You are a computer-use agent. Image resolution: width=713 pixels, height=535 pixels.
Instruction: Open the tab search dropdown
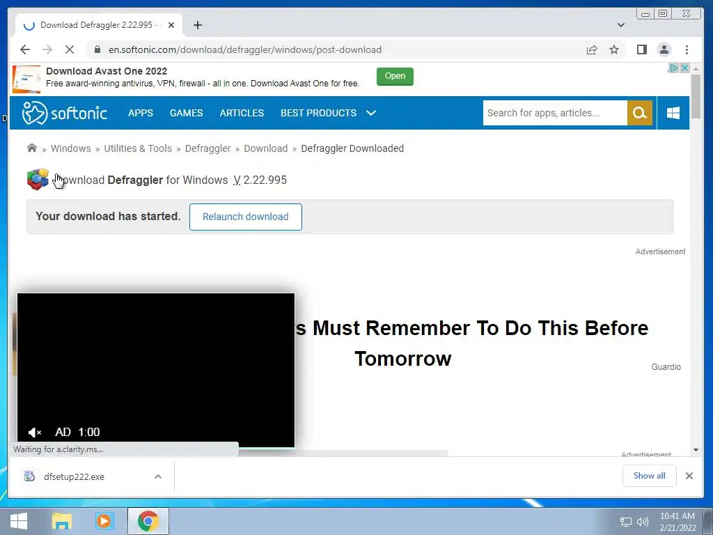(x=620, y=25)
